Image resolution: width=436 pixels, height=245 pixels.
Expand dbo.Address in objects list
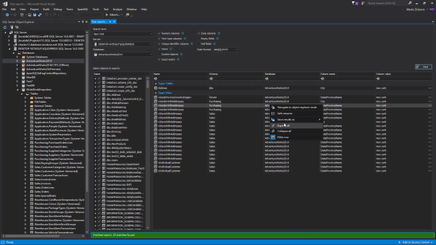pos(95,95)
